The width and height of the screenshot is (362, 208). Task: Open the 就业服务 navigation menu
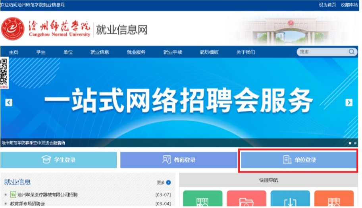[136, 52]
